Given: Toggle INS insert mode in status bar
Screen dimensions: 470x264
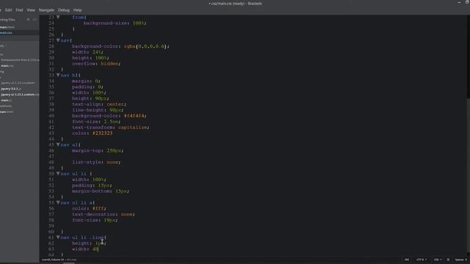Looking at the screenshot, I should coord(407,260).
